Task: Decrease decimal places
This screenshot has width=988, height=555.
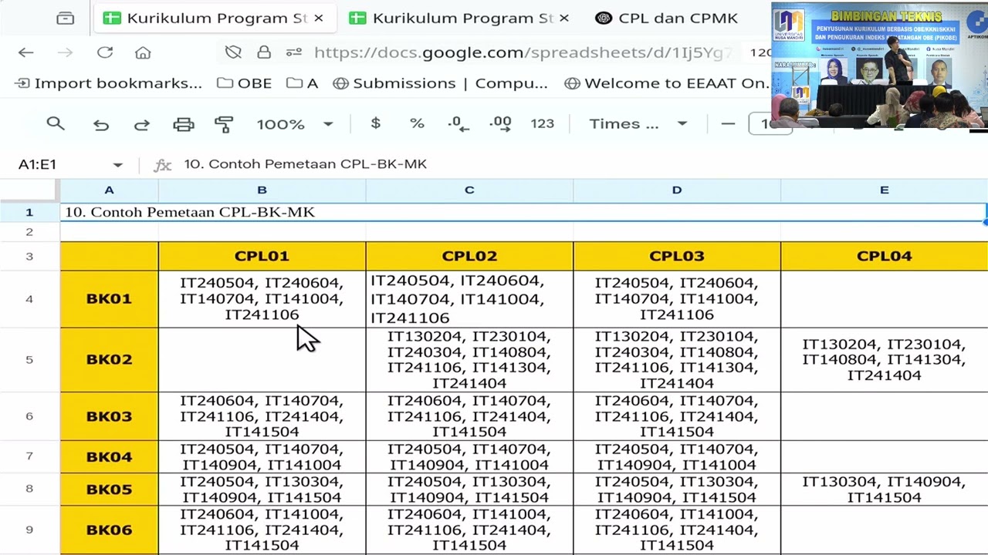Action: (x=458, y=123)
